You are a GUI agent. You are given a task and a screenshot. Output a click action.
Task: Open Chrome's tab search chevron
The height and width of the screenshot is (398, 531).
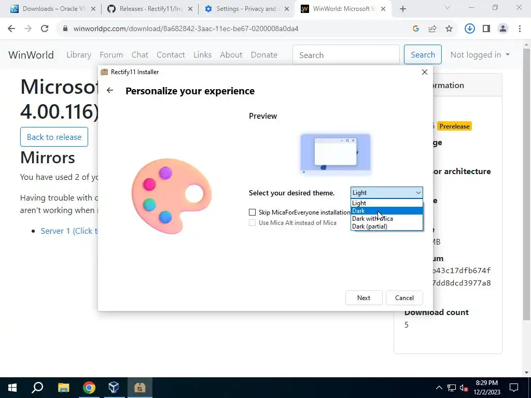pos(448,7)
